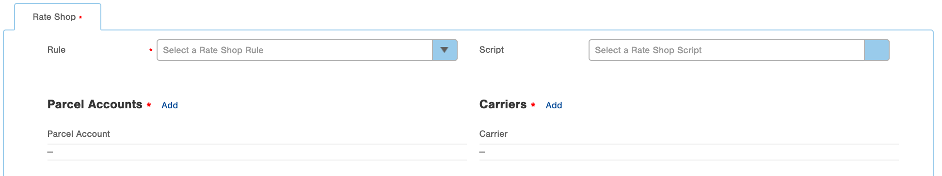Select the empty dash row under Carrier
Screen dimensions: 942x176
point(689,152)
